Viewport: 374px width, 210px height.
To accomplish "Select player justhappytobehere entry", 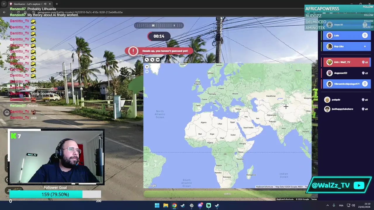I will click(347, 109).
